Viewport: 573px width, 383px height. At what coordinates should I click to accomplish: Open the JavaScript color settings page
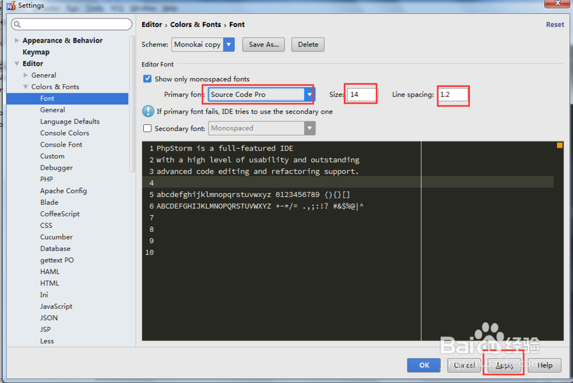tap(56, 306)
